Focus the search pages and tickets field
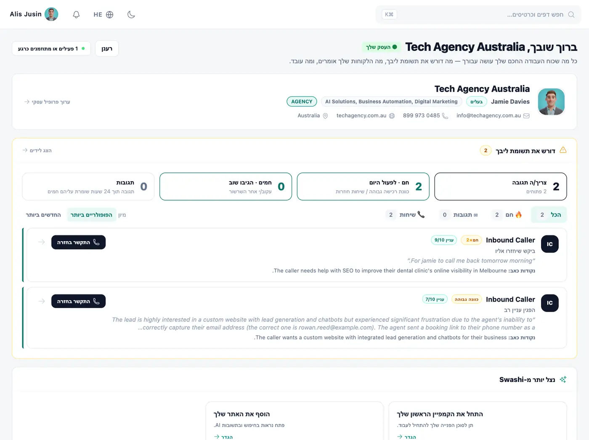 click(x=478, y=15)
